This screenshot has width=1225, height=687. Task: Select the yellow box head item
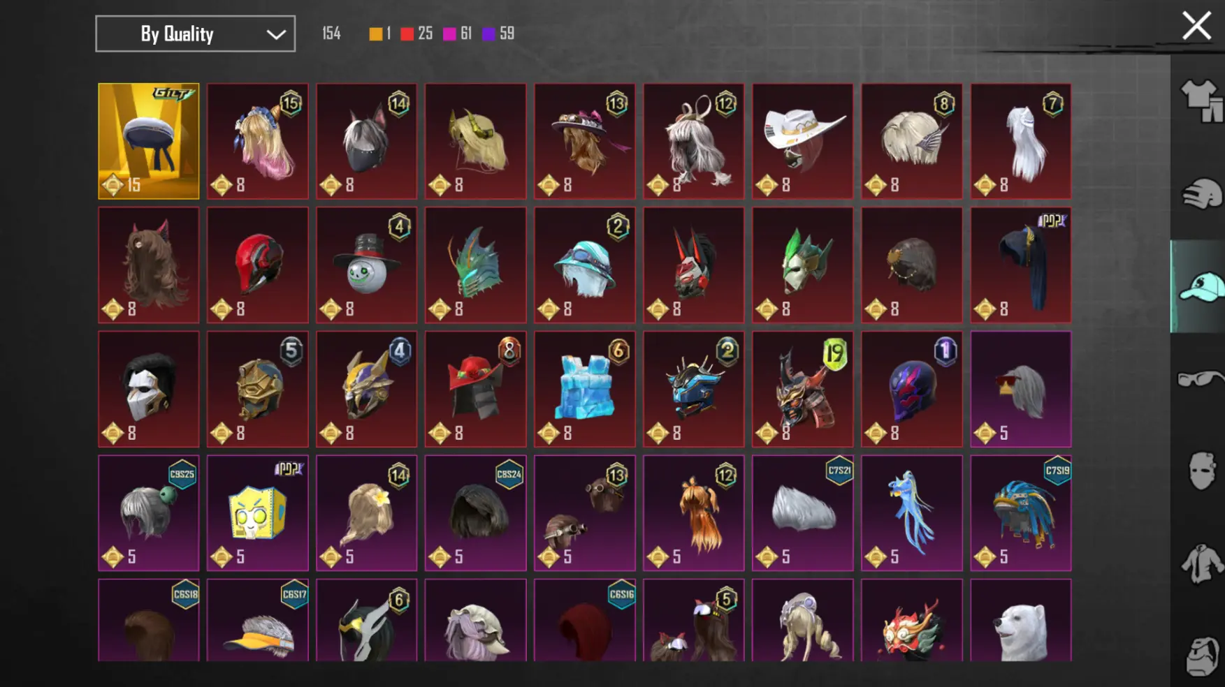(257, 513)
